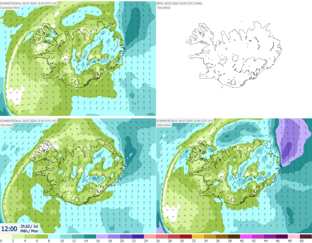Click the large 12:00 time stamp

tap(9, 229)
